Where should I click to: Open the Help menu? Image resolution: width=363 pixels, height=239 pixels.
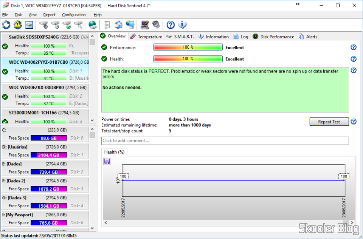coord(98,15)
